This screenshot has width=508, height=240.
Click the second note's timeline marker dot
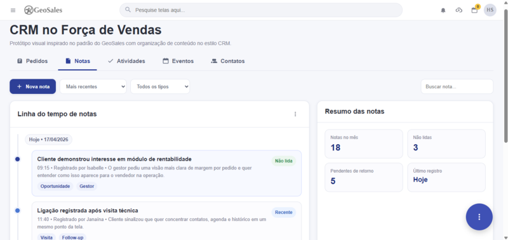(x=18, y=211)
